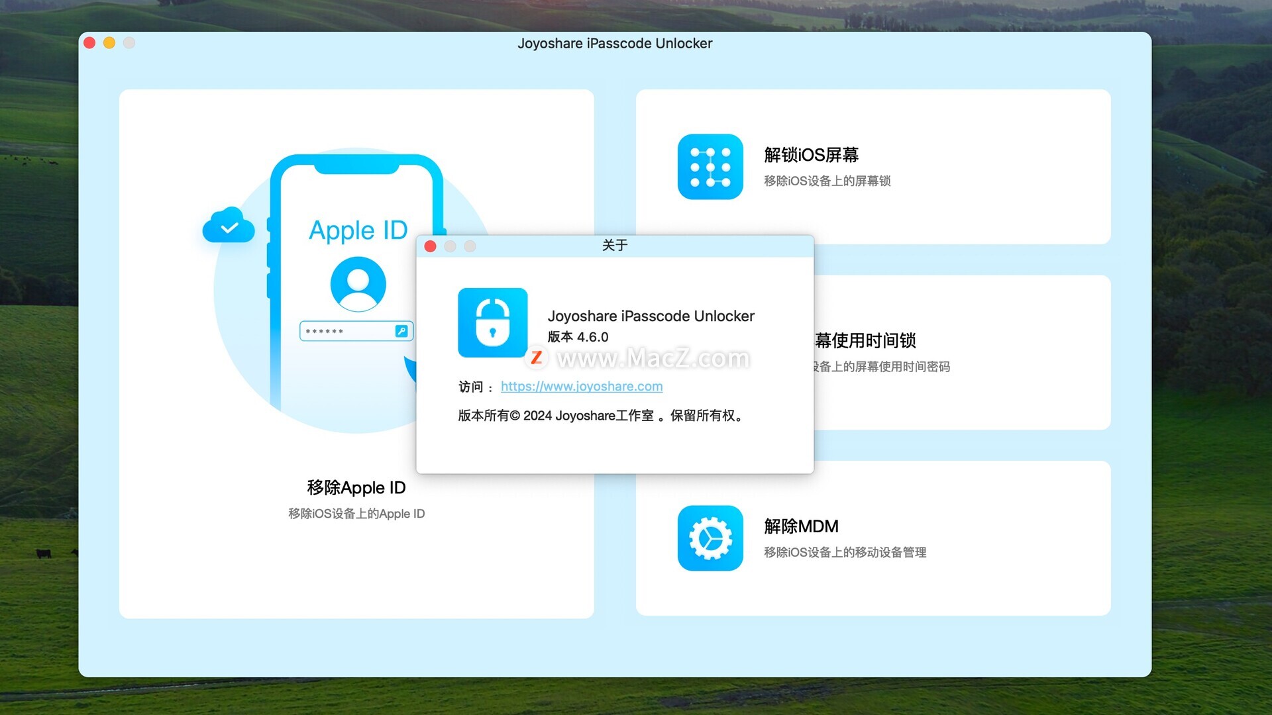Select the 幕使用时间锁 title
Image resolution: width=1272 pixels, height=715 pixels.
[x=865, y=341]
